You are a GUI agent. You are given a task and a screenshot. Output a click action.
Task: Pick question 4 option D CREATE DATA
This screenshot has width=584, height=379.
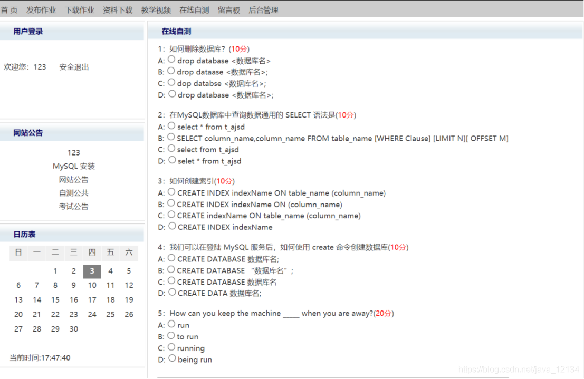pos(171,292)
